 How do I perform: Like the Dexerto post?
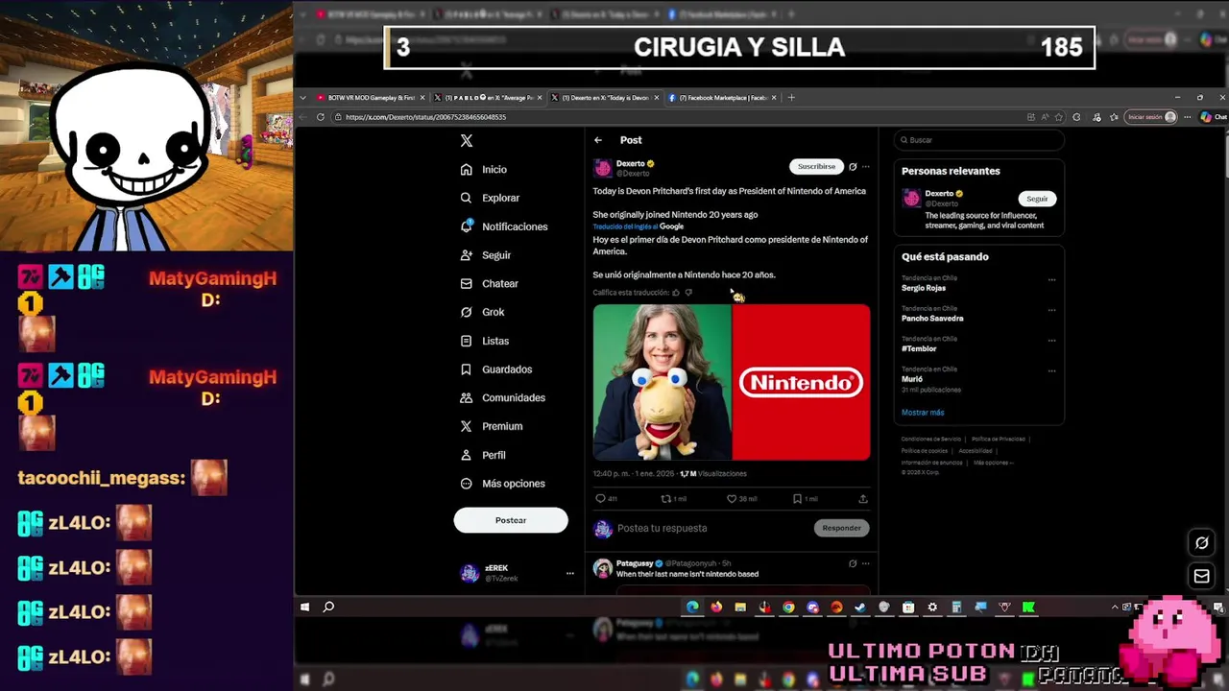732,499
